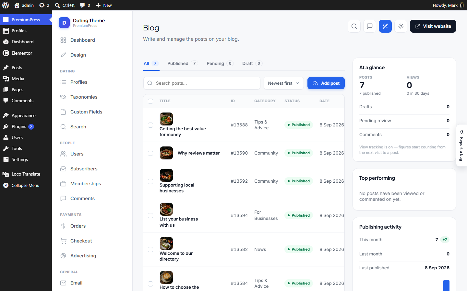Open the Newest first sort dropdown

point(284,83)
